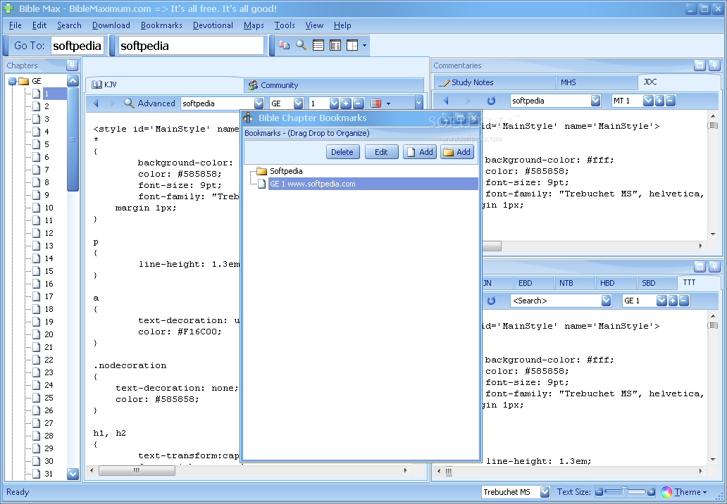
Task: Select the two-column parallel layout icon
Action: coord(335,45)
